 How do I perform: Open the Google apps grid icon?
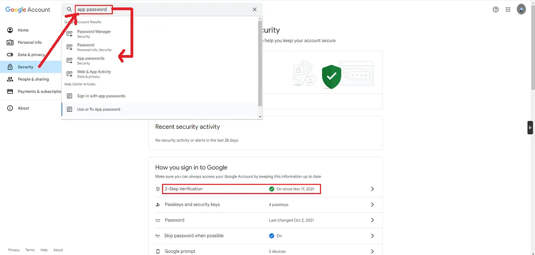[508, 10]
